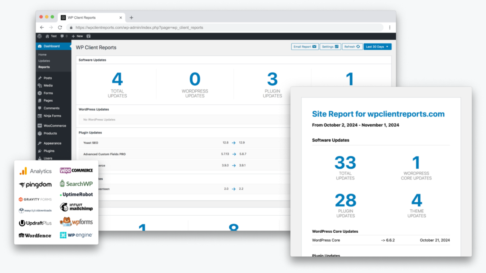This screenshot has height=273, width=486.
Task: Click the Advanced Custom Fields PRO row
Action: 184,154
